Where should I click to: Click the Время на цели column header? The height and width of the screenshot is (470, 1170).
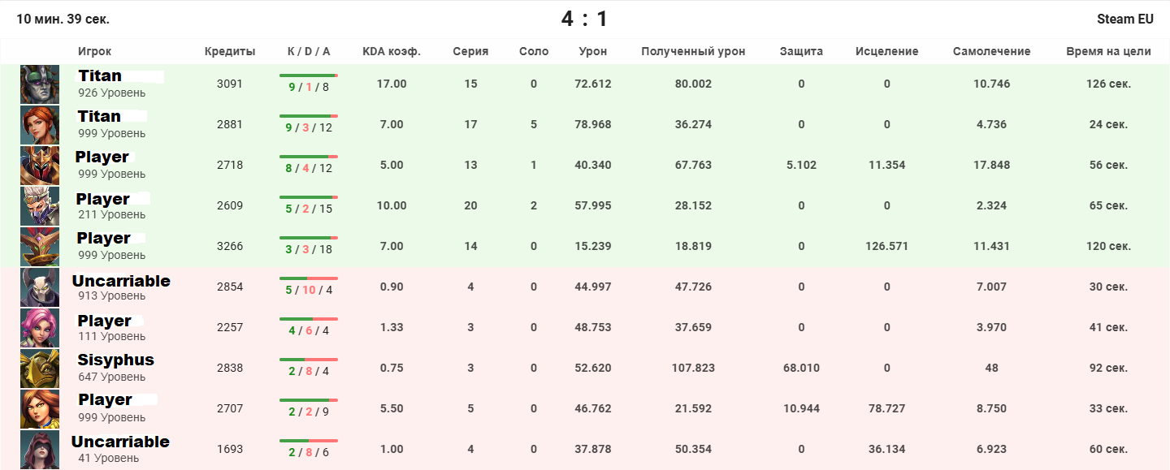click(x=1108, y=51)
